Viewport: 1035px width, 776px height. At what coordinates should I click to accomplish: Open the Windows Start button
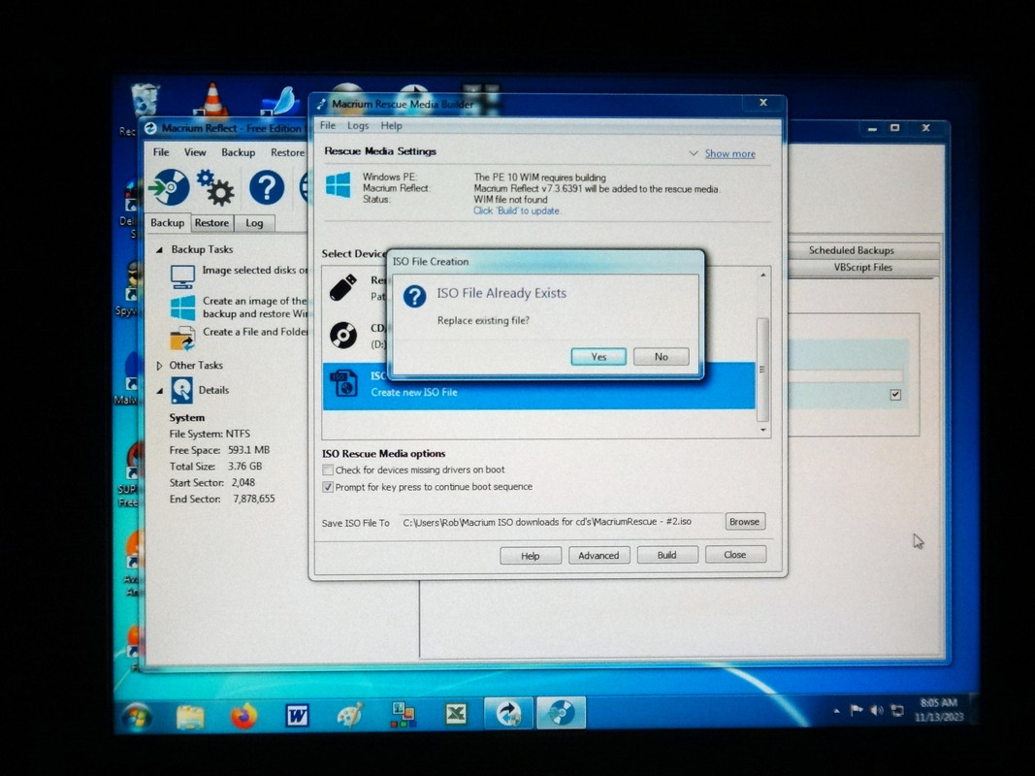point(137,716)
